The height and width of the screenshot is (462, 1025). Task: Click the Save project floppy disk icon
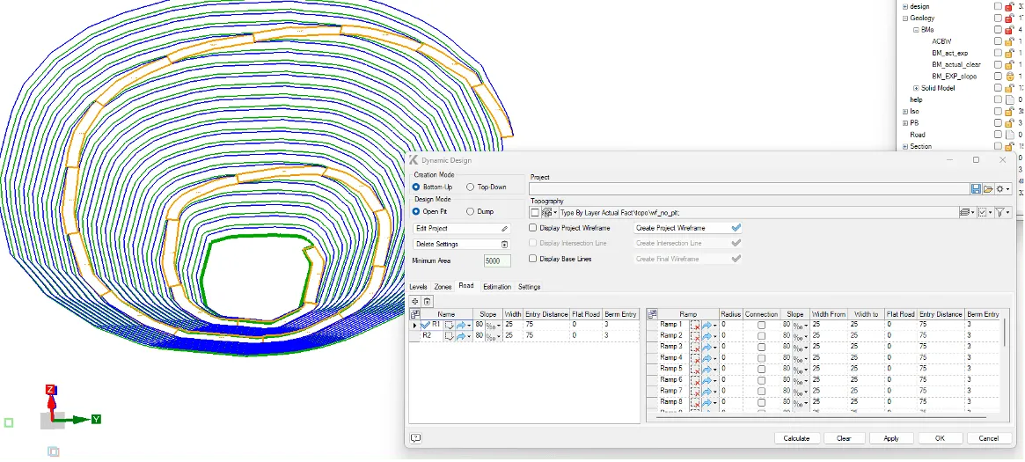point(976,189)
